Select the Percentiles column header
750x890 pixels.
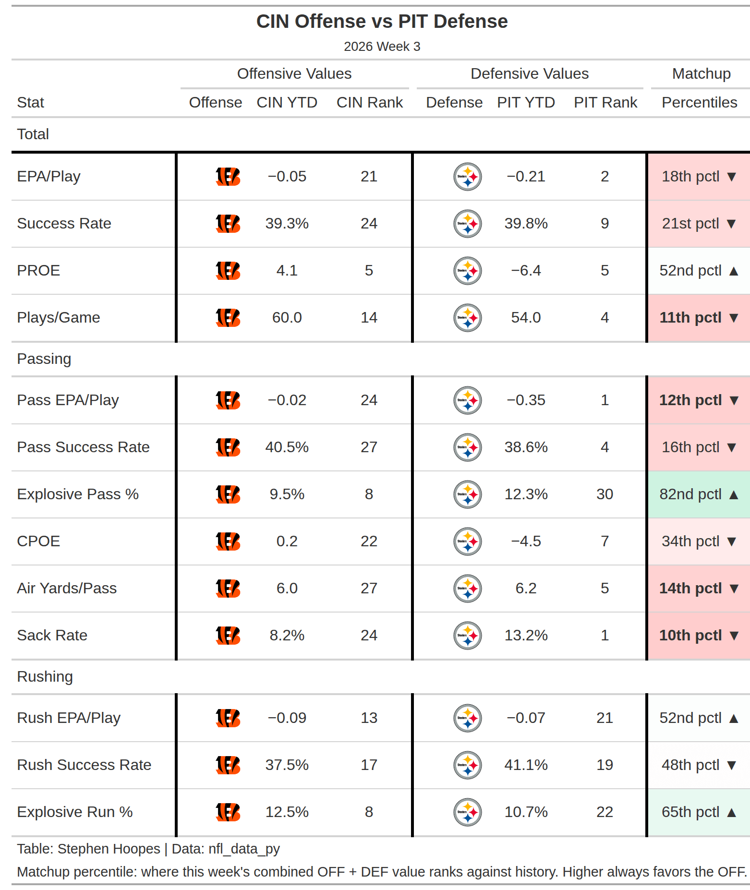tap(699, 102)
